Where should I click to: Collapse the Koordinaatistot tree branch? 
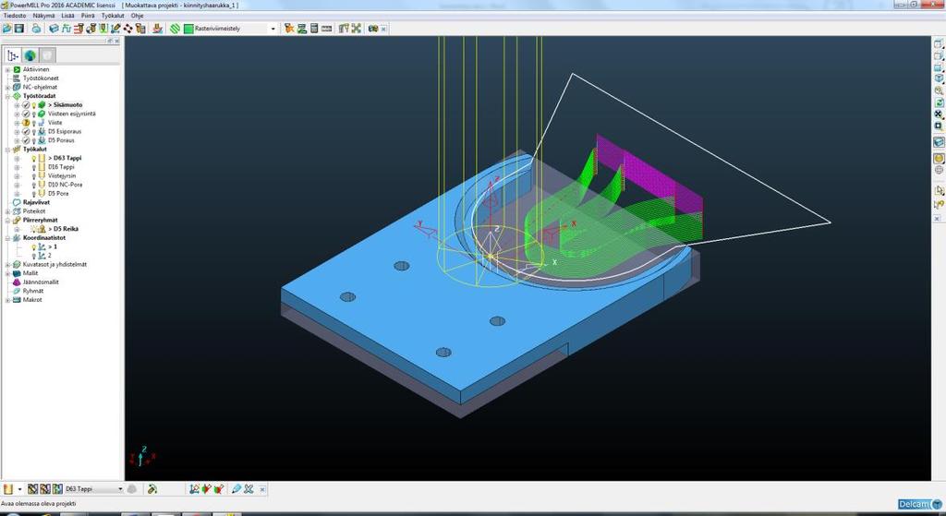[7, 237]
